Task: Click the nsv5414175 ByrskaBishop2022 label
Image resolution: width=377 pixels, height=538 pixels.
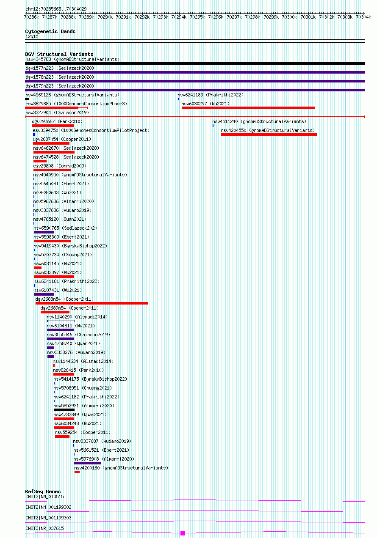Action: 91,379
